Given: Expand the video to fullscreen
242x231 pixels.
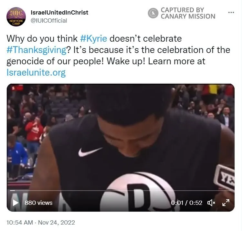Looking at the screenshot, I should pos(226,203).
